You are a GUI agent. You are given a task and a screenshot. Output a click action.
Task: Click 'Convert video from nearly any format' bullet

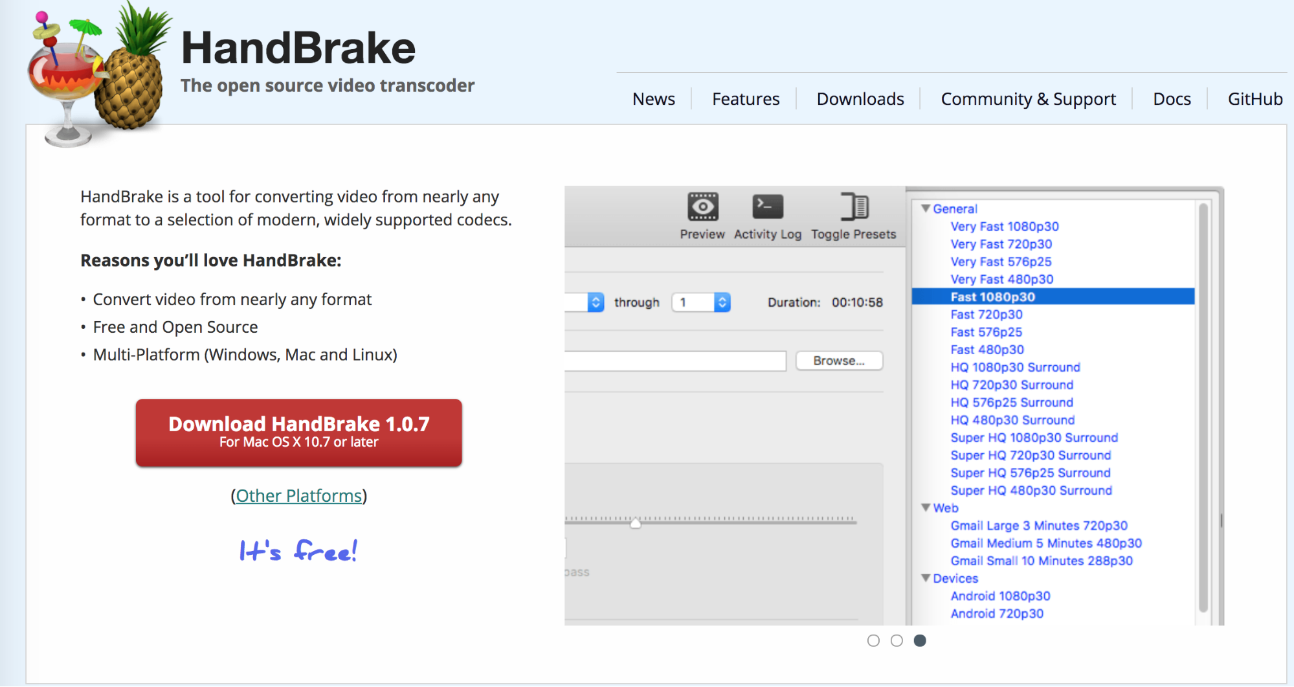(x=232, y=299)
